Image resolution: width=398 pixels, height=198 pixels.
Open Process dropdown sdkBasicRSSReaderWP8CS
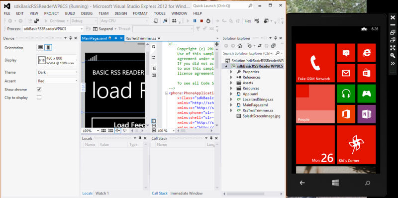[53, 29]
